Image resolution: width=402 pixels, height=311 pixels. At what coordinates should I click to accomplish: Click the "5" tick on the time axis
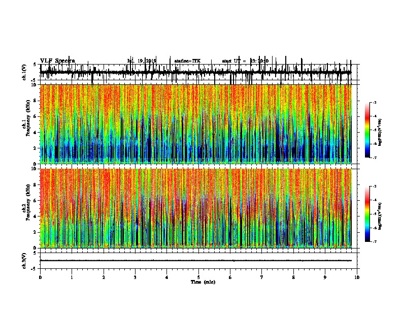(198, 277)
